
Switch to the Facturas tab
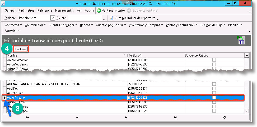[x=21, y=49]
